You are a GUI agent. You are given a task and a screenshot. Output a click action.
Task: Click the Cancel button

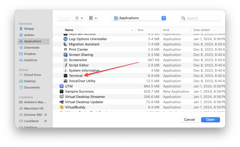(189, 119)
